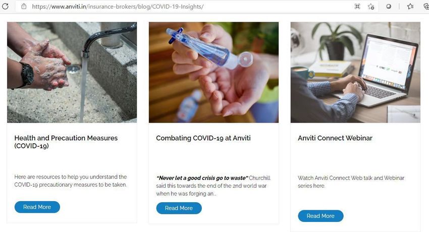
Task: Reload the page with the refresh icon
Action: pos(5,6)
